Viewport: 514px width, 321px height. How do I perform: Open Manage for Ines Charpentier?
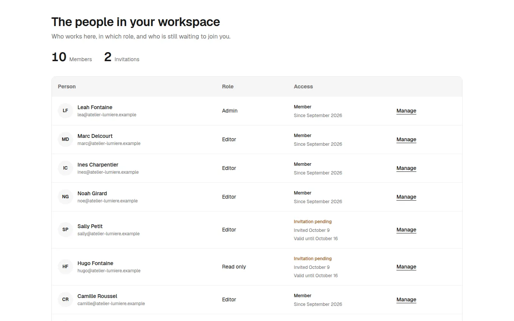click(406, 168)
